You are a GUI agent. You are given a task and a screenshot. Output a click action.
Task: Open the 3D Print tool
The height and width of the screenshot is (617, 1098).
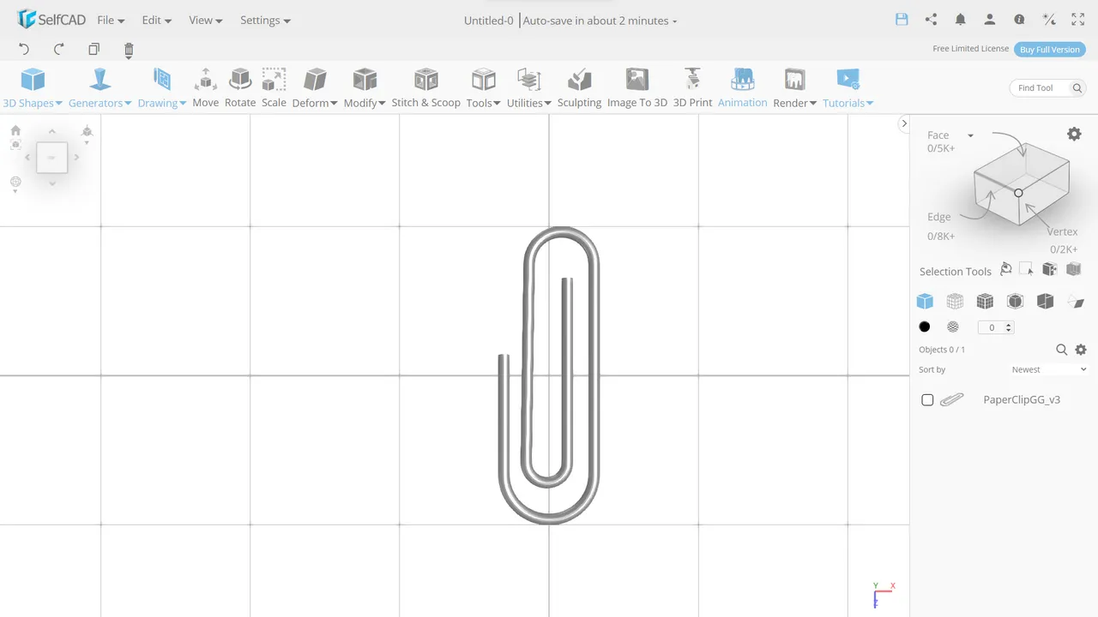692,88
